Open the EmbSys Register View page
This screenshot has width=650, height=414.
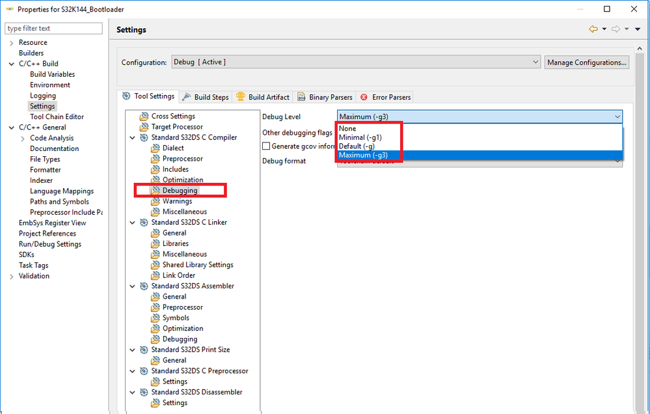[52, 223]
